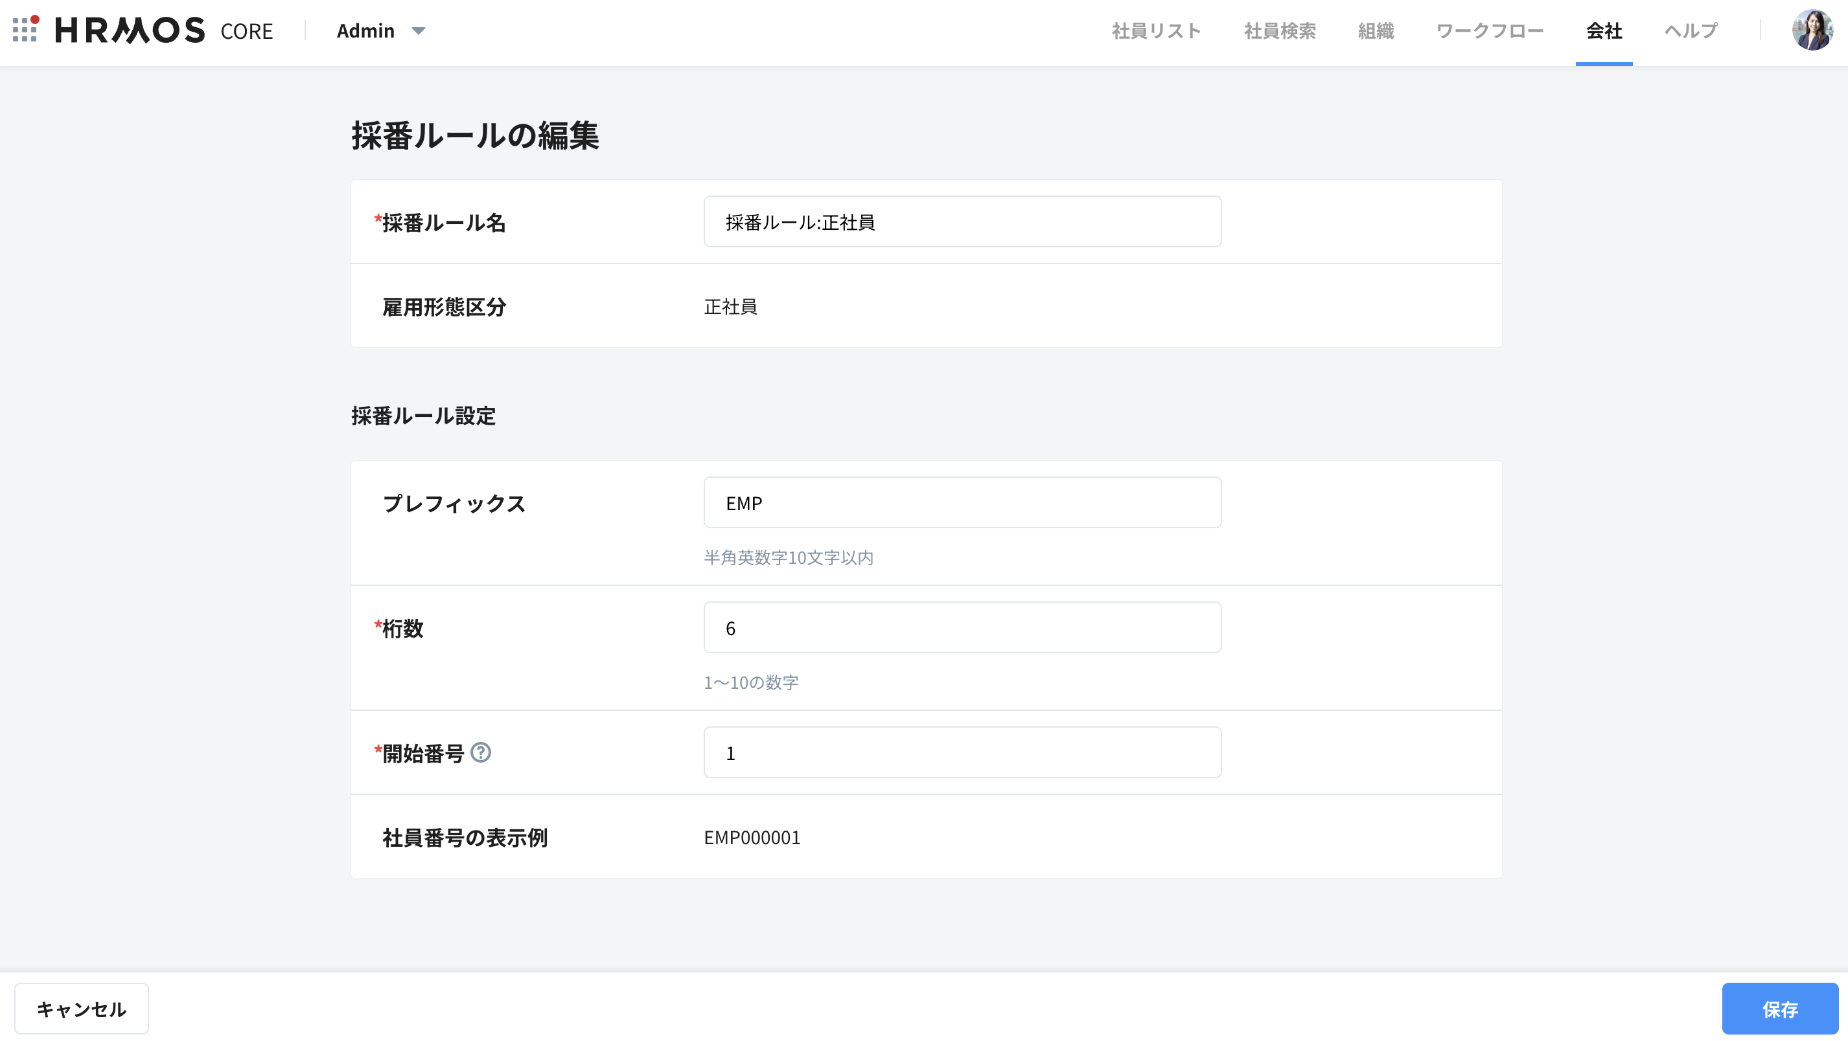Viewport: 1848px width, 1041px height.
Task: Focus the 桁数 input field
Action: pos(962,628)
